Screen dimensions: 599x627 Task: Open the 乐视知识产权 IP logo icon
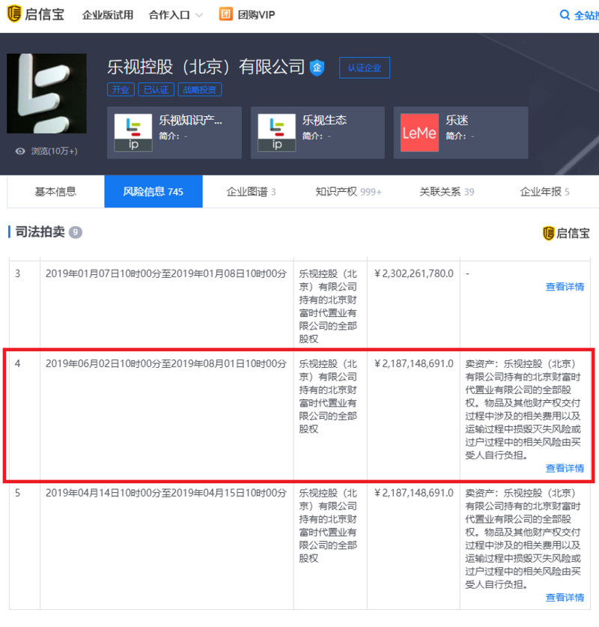[x=133, y=133]
